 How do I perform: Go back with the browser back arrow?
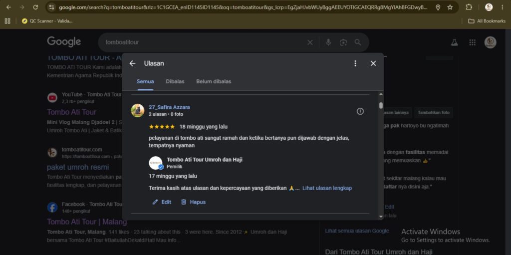[8, 7]
